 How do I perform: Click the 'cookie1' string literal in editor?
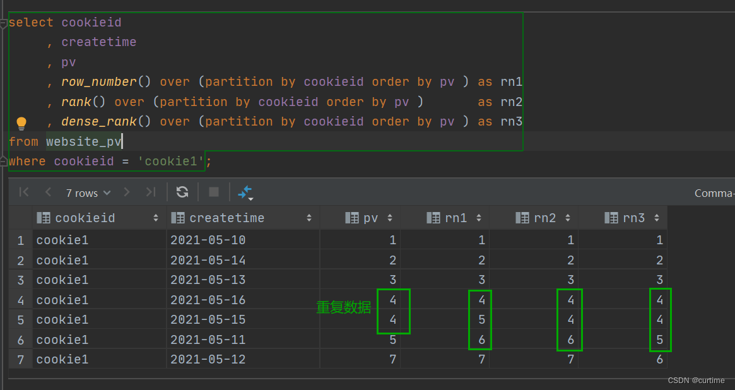(x=170, y=162)
